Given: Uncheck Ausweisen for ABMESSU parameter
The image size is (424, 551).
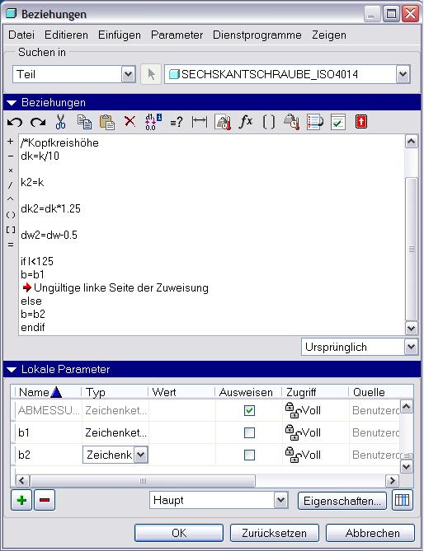Looking at the screenshot, I should pyautogui.click(x=249, y=410).
